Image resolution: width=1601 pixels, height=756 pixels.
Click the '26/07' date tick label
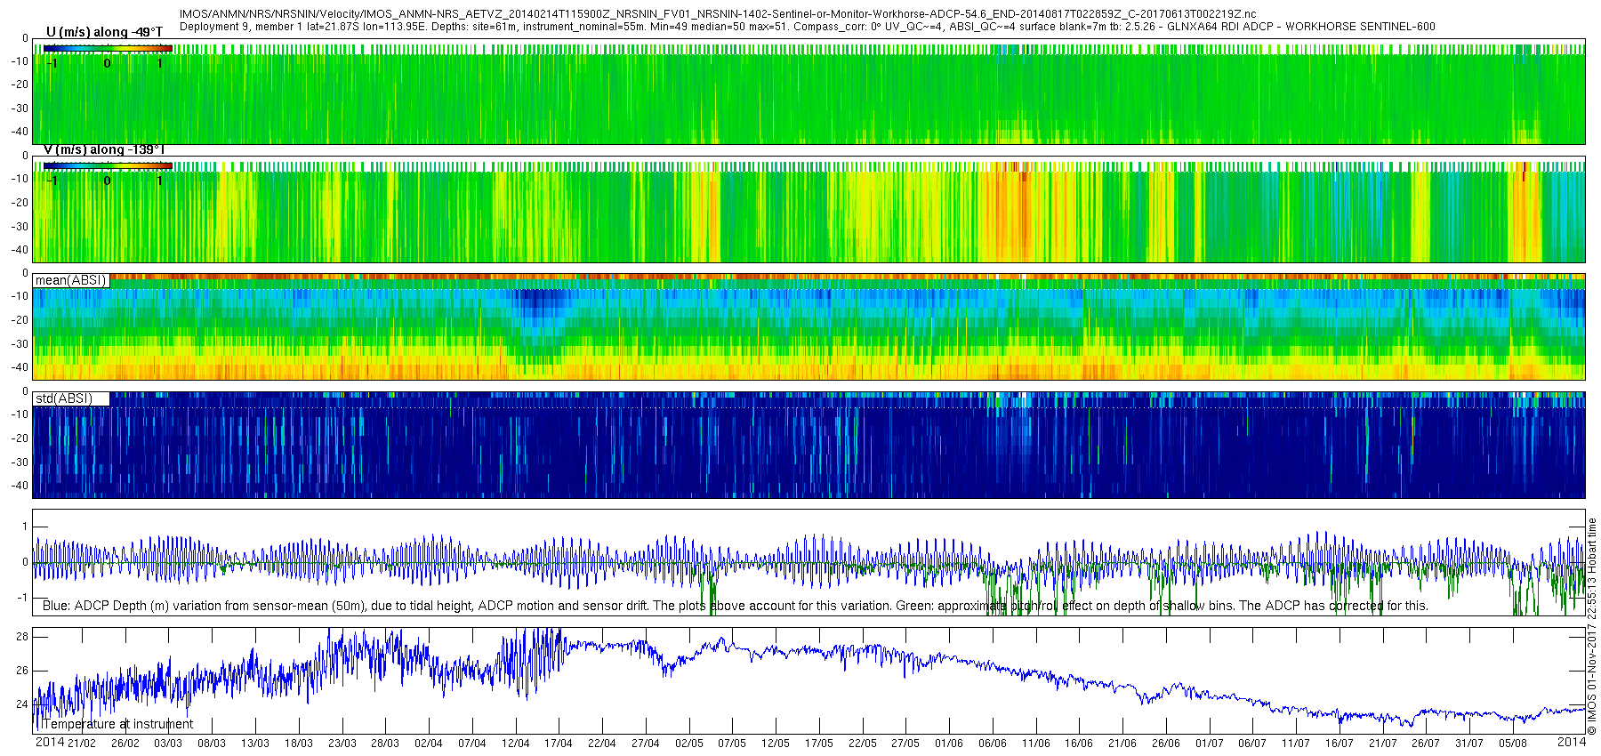click(x=1426, y=744)
